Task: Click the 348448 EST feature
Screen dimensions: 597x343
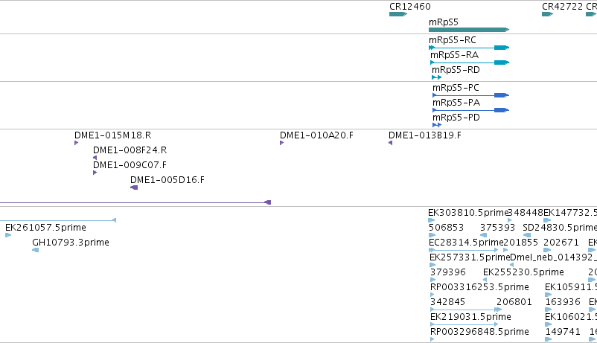Action: 510,220
